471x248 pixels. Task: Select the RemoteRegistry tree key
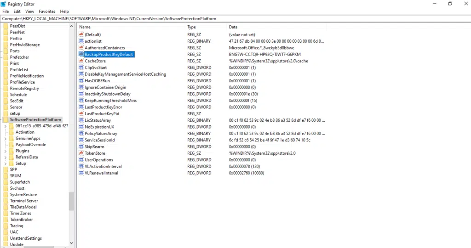pyautogui.click(x=24, y=89)
